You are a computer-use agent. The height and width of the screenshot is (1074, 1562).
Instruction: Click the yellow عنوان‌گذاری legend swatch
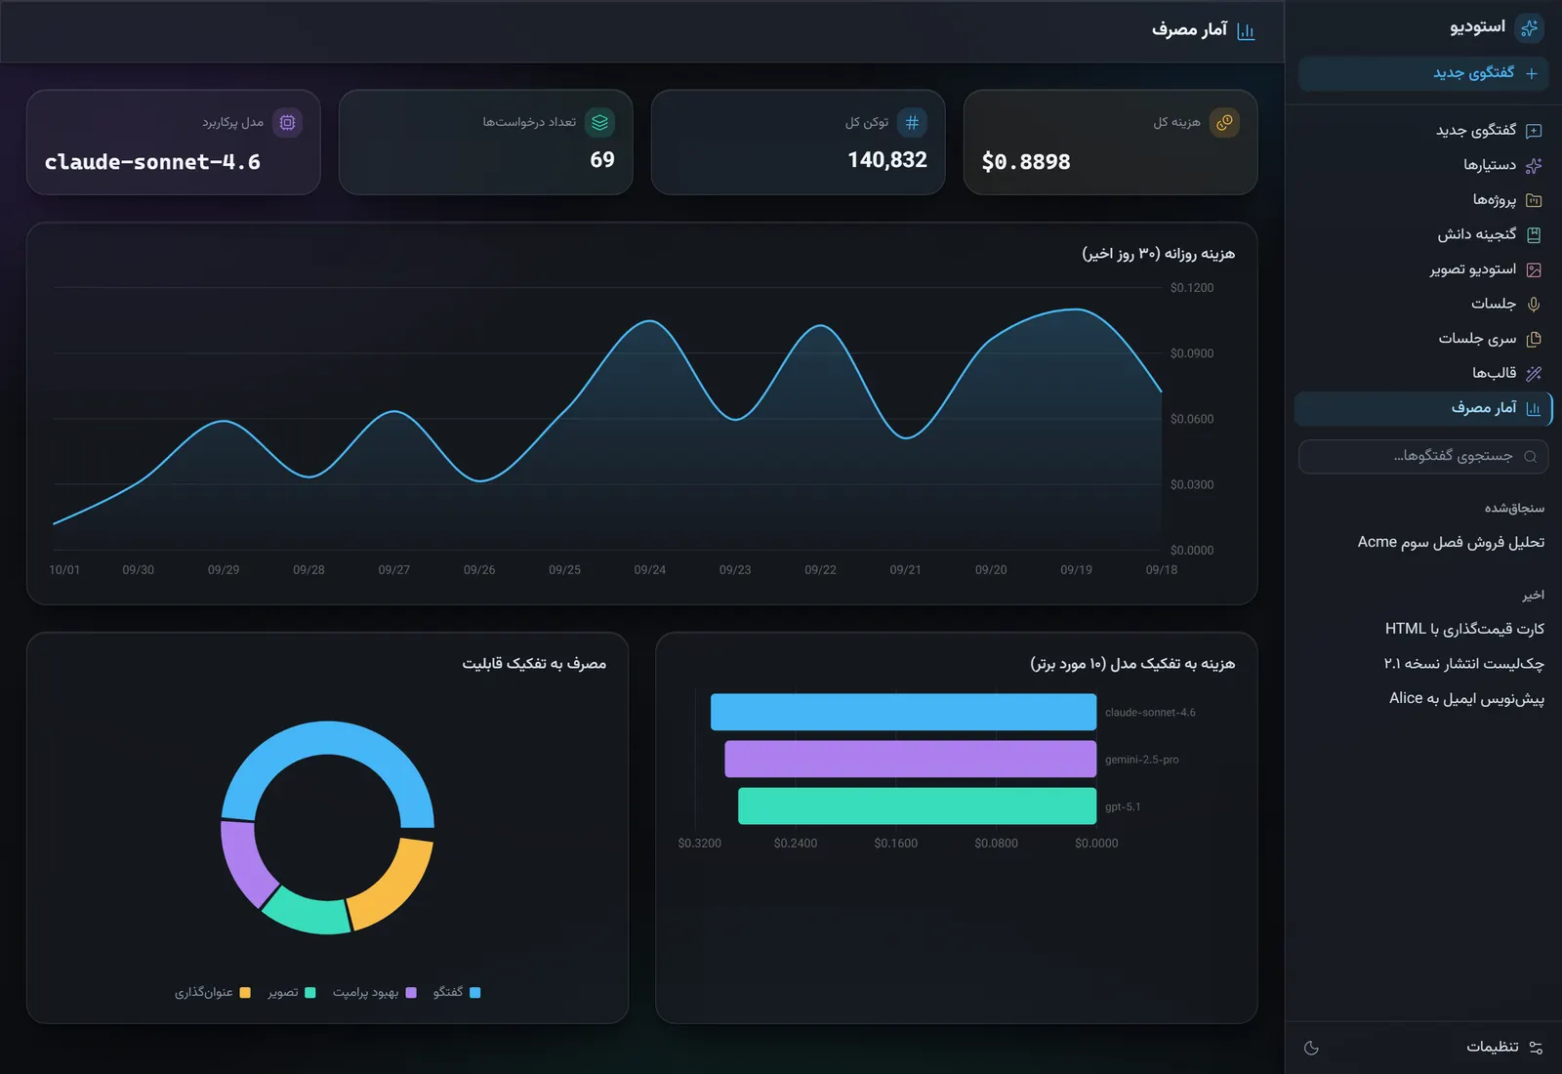click(x=245, y=993)
